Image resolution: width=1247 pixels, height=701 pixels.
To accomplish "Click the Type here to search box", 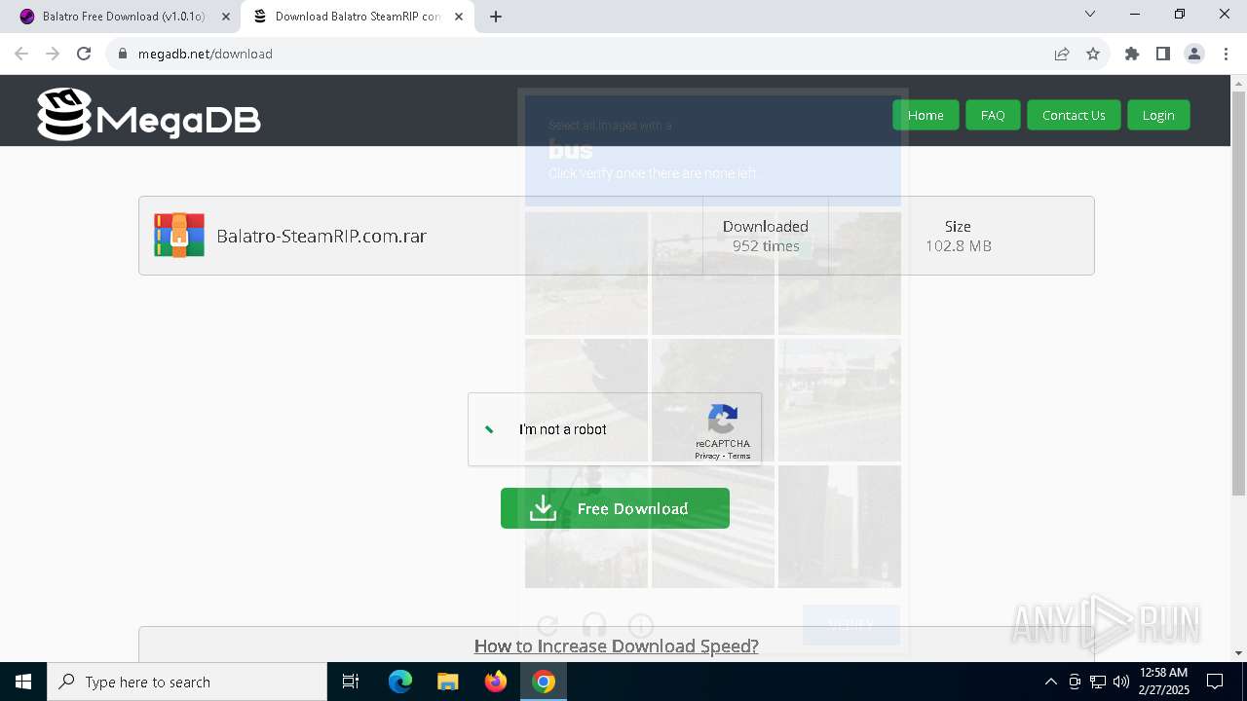I will click(x=187, y=682).
